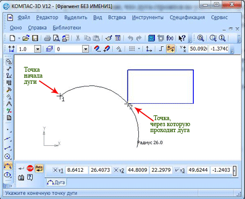245x199 pixels.
Task: Select the Measurements compass icon in sidebar
Action: (x=9, y=104)
